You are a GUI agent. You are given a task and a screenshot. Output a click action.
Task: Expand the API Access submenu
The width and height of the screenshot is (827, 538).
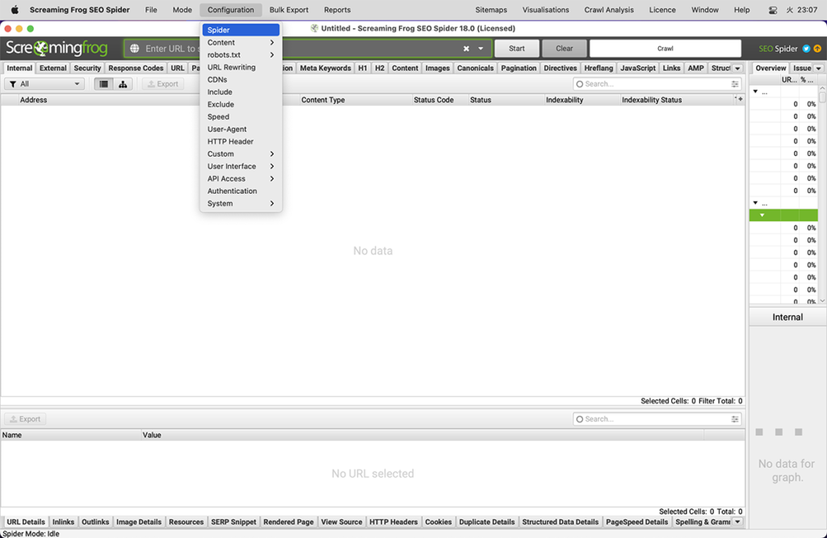point(241,179)
